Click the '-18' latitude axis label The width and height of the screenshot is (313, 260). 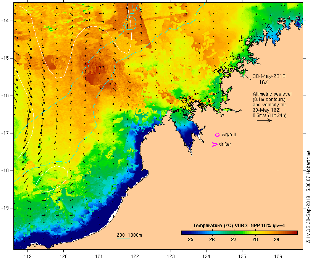5,171
